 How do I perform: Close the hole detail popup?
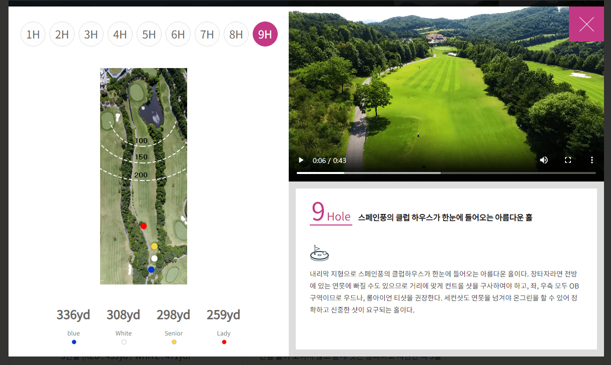tap(586, 23)
